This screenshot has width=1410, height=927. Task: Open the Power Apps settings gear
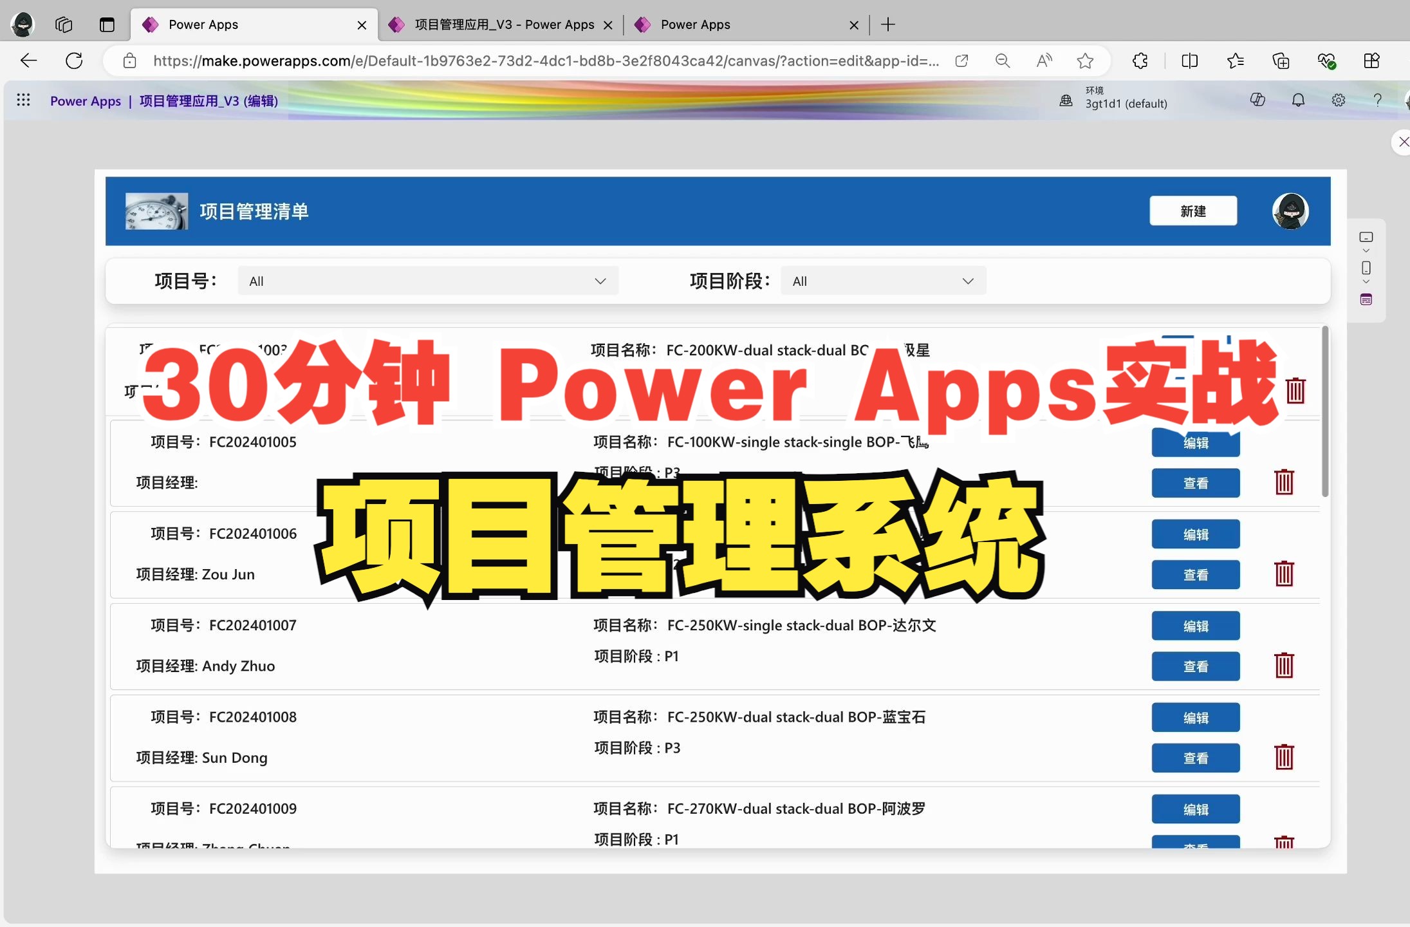1338,100
